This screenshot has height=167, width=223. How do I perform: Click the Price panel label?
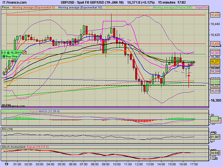pos(5,8)
